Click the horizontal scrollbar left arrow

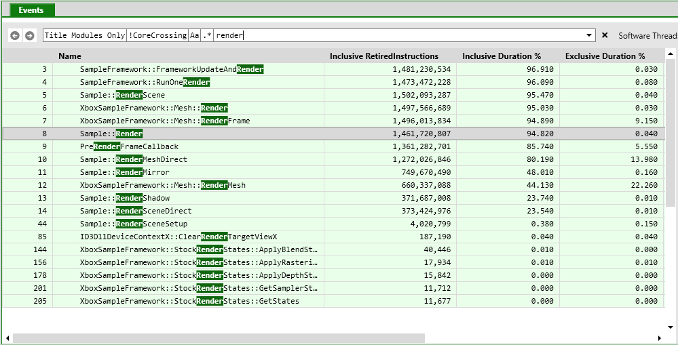click(x=7, y=338)
